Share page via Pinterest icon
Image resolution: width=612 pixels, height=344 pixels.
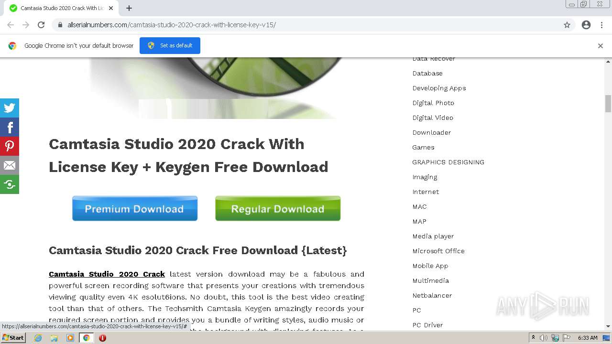coord(10,146)
